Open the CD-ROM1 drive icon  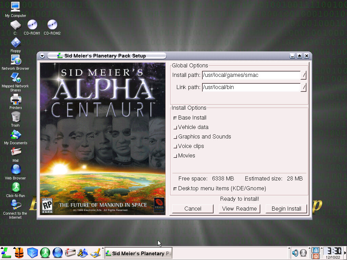(x=32, y=25)
